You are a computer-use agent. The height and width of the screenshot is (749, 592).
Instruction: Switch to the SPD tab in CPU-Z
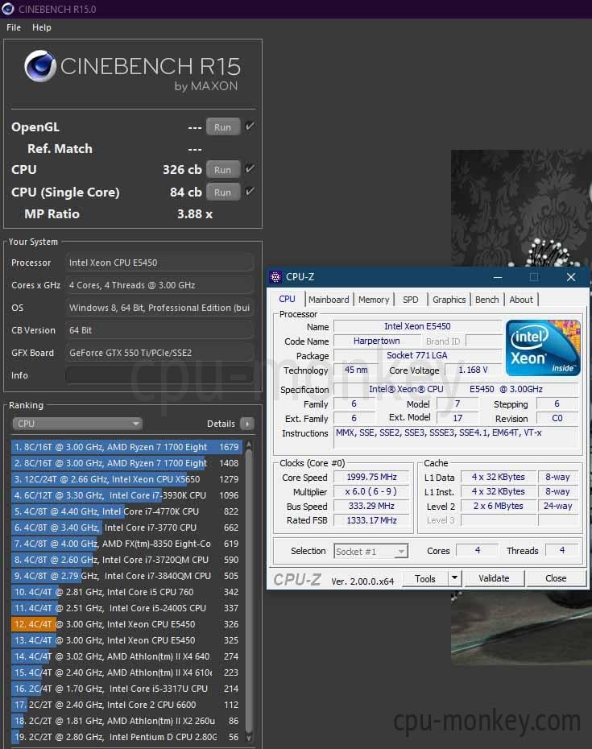pyautogui.click(x=411, y=300)
